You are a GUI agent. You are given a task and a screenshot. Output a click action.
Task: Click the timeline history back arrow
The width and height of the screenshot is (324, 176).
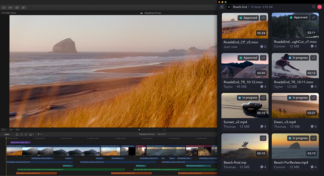coord(127,134)
